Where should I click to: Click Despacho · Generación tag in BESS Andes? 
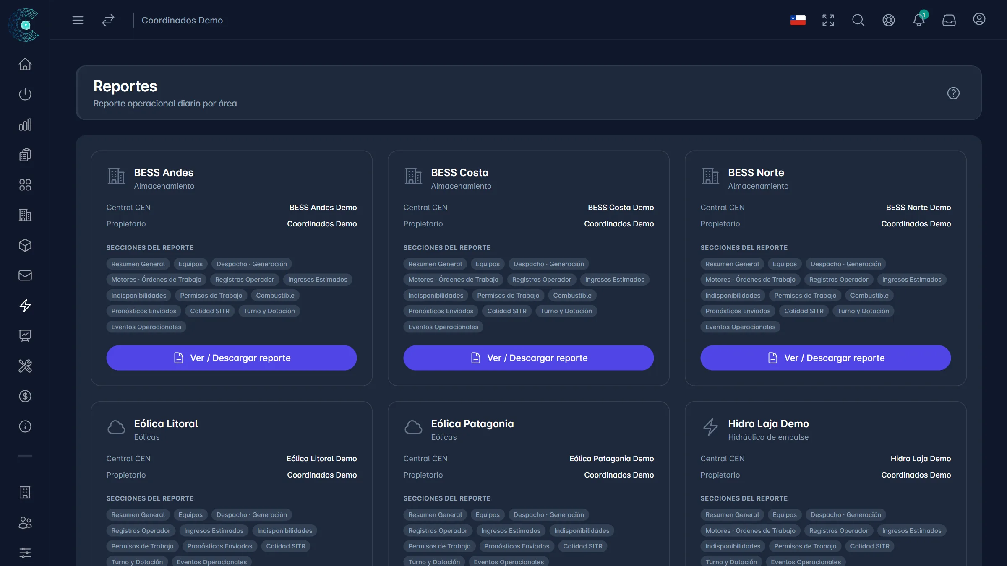coord(252,264)
